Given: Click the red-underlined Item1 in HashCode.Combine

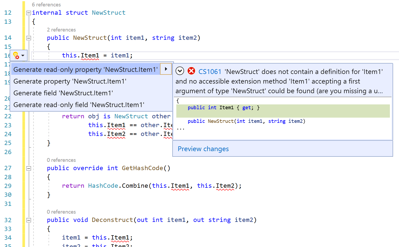Looking at the screenshot, I should (180, 186).
